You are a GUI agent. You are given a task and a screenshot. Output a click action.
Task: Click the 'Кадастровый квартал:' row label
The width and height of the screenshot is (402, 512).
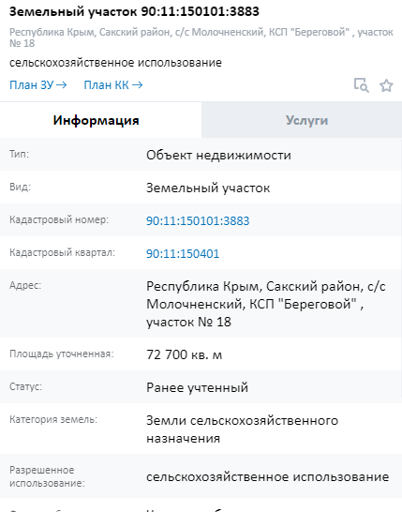coord(62,252)
